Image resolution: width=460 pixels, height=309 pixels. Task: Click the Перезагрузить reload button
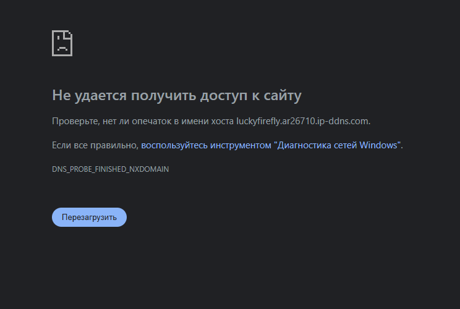point(89,218)
